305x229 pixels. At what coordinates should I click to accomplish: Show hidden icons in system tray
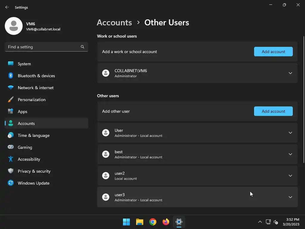tap(260, 222)
